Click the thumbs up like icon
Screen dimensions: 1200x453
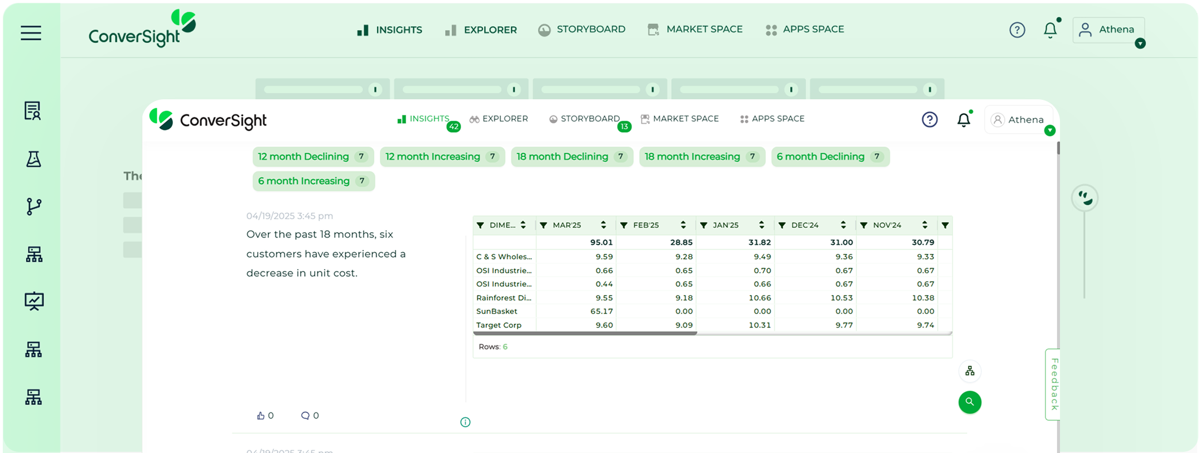click(261, 416)
